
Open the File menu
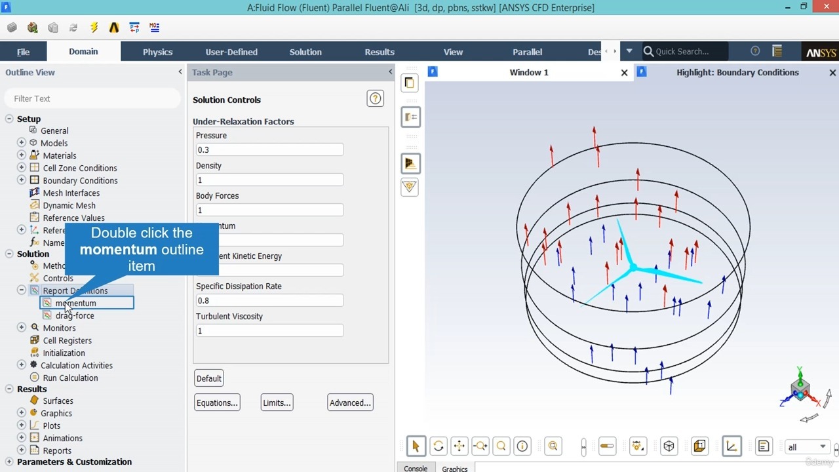point(23,52)
